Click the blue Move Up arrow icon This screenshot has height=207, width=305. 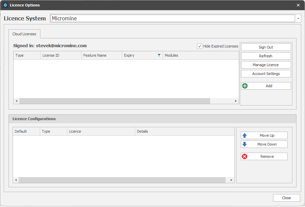[245, 135]
